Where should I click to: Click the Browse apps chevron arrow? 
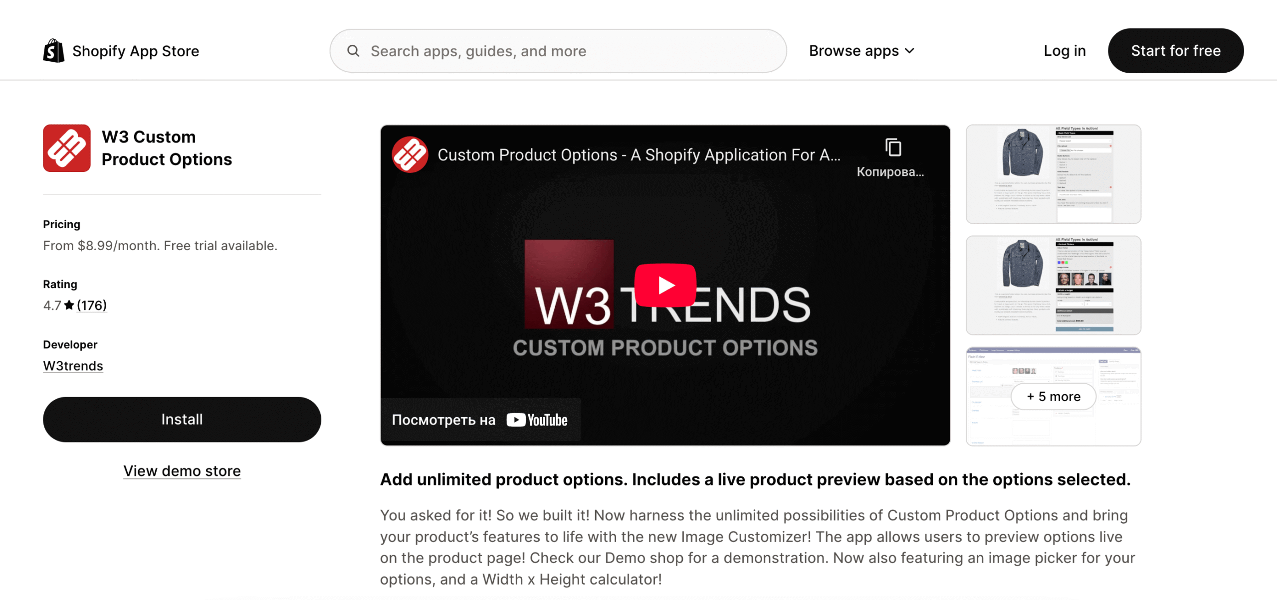pyautogui.click(x=910, y=51)
